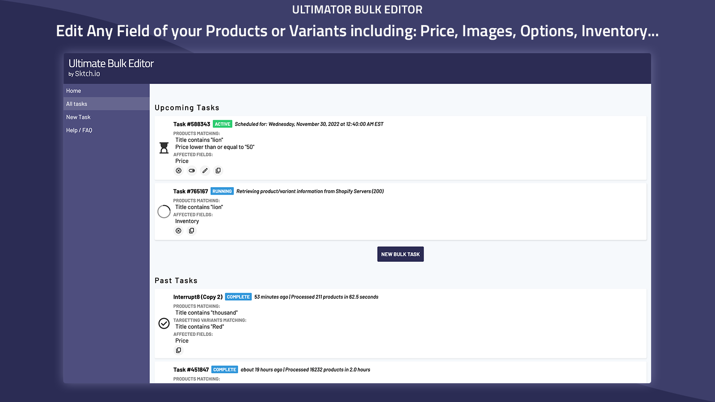Toggle Task #588343 active state switch
This screenshot has height=402, width=715.
192,171
